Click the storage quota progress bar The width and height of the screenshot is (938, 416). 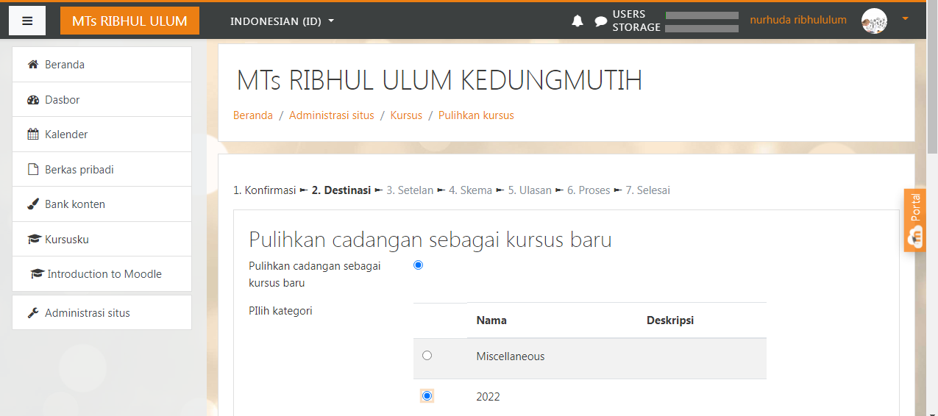tap(702, 29)
